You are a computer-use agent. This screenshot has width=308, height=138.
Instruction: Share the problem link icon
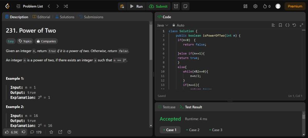coord(60,132)
